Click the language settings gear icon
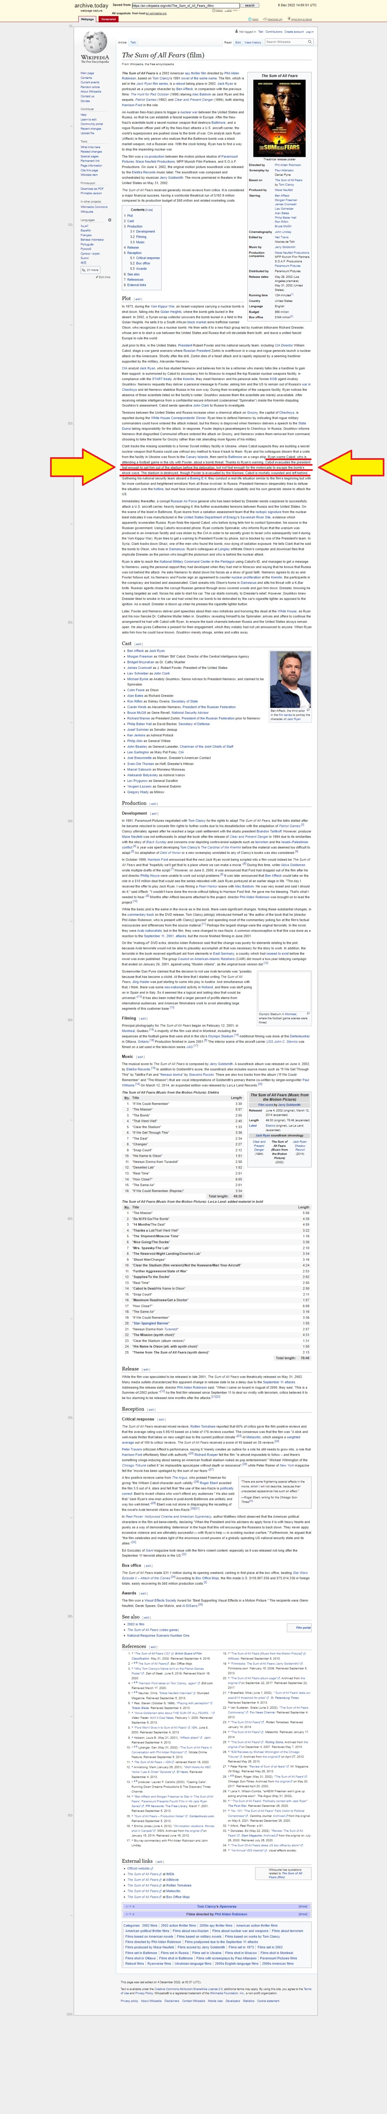387x2114 pixels. (110, 220)
